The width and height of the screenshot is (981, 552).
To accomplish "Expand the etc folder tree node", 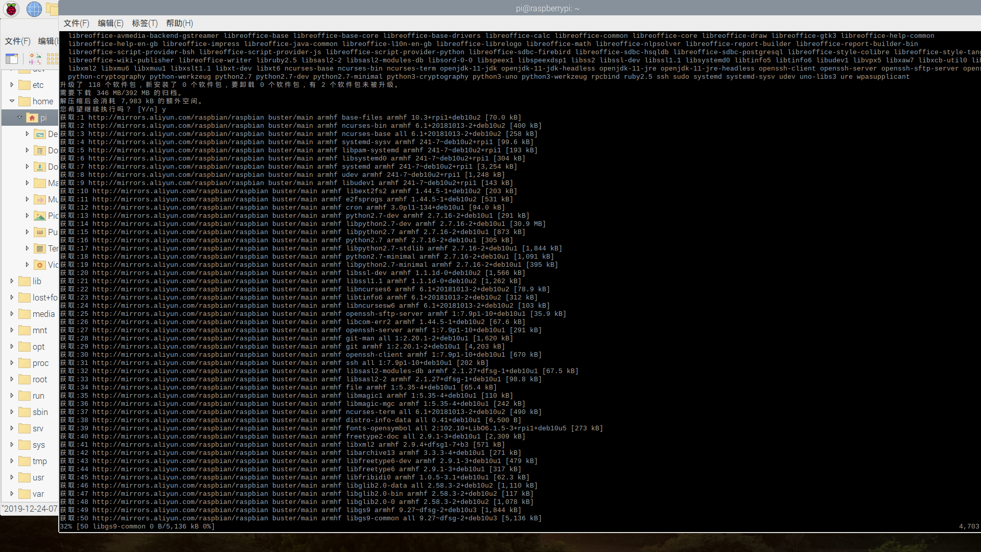I will pos(12,85).
